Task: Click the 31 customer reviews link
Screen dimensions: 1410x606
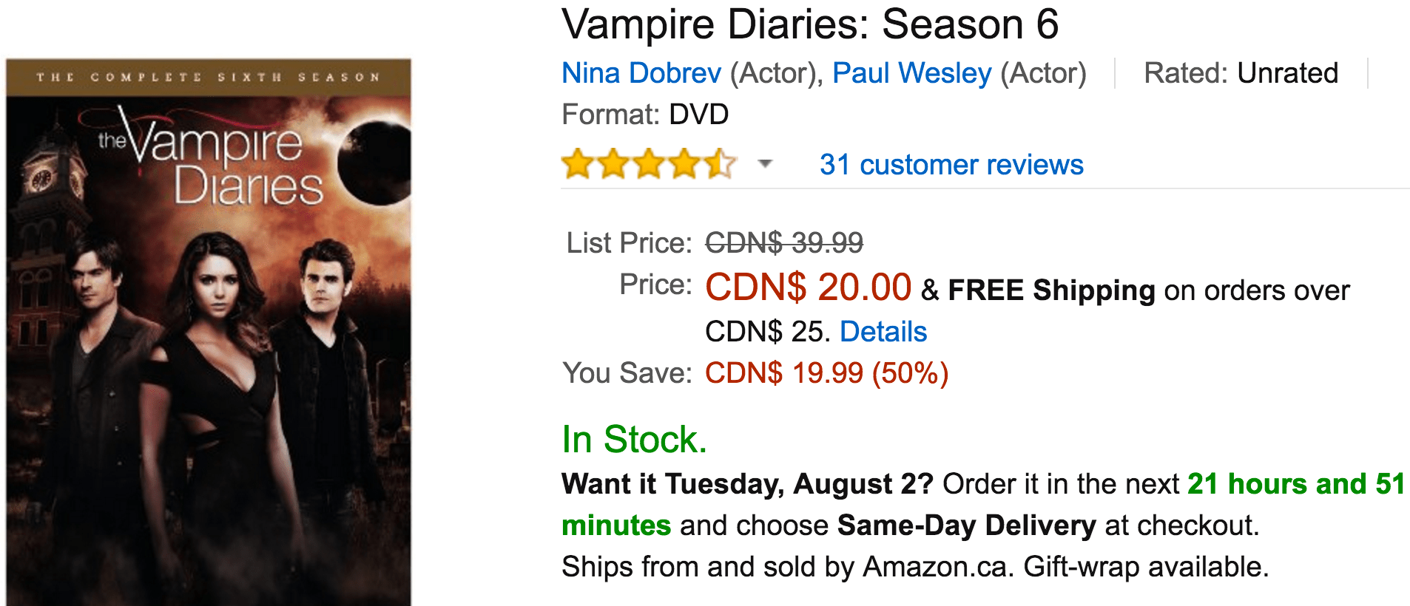Action: pos(951,164)
